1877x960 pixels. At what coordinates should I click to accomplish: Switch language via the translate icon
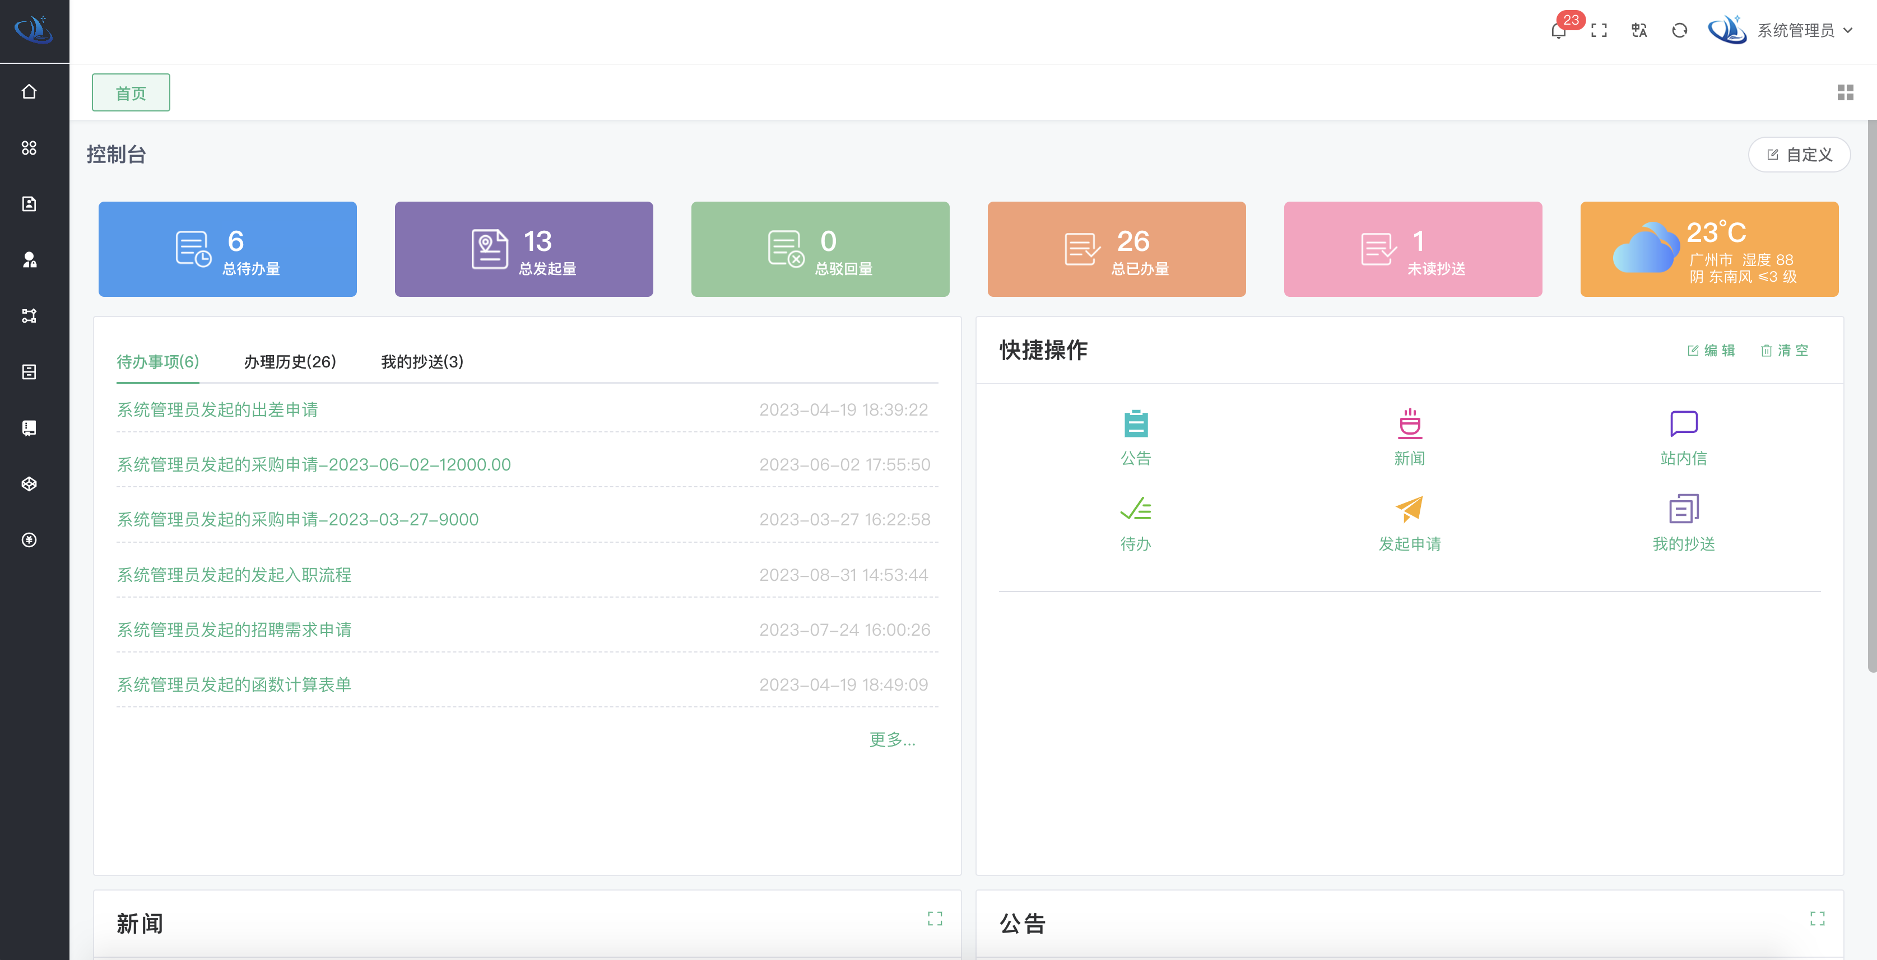tap(1639, 31)
